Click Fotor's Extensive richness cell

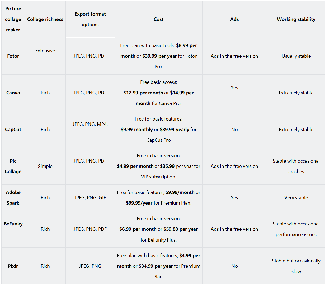click(45, 51)
